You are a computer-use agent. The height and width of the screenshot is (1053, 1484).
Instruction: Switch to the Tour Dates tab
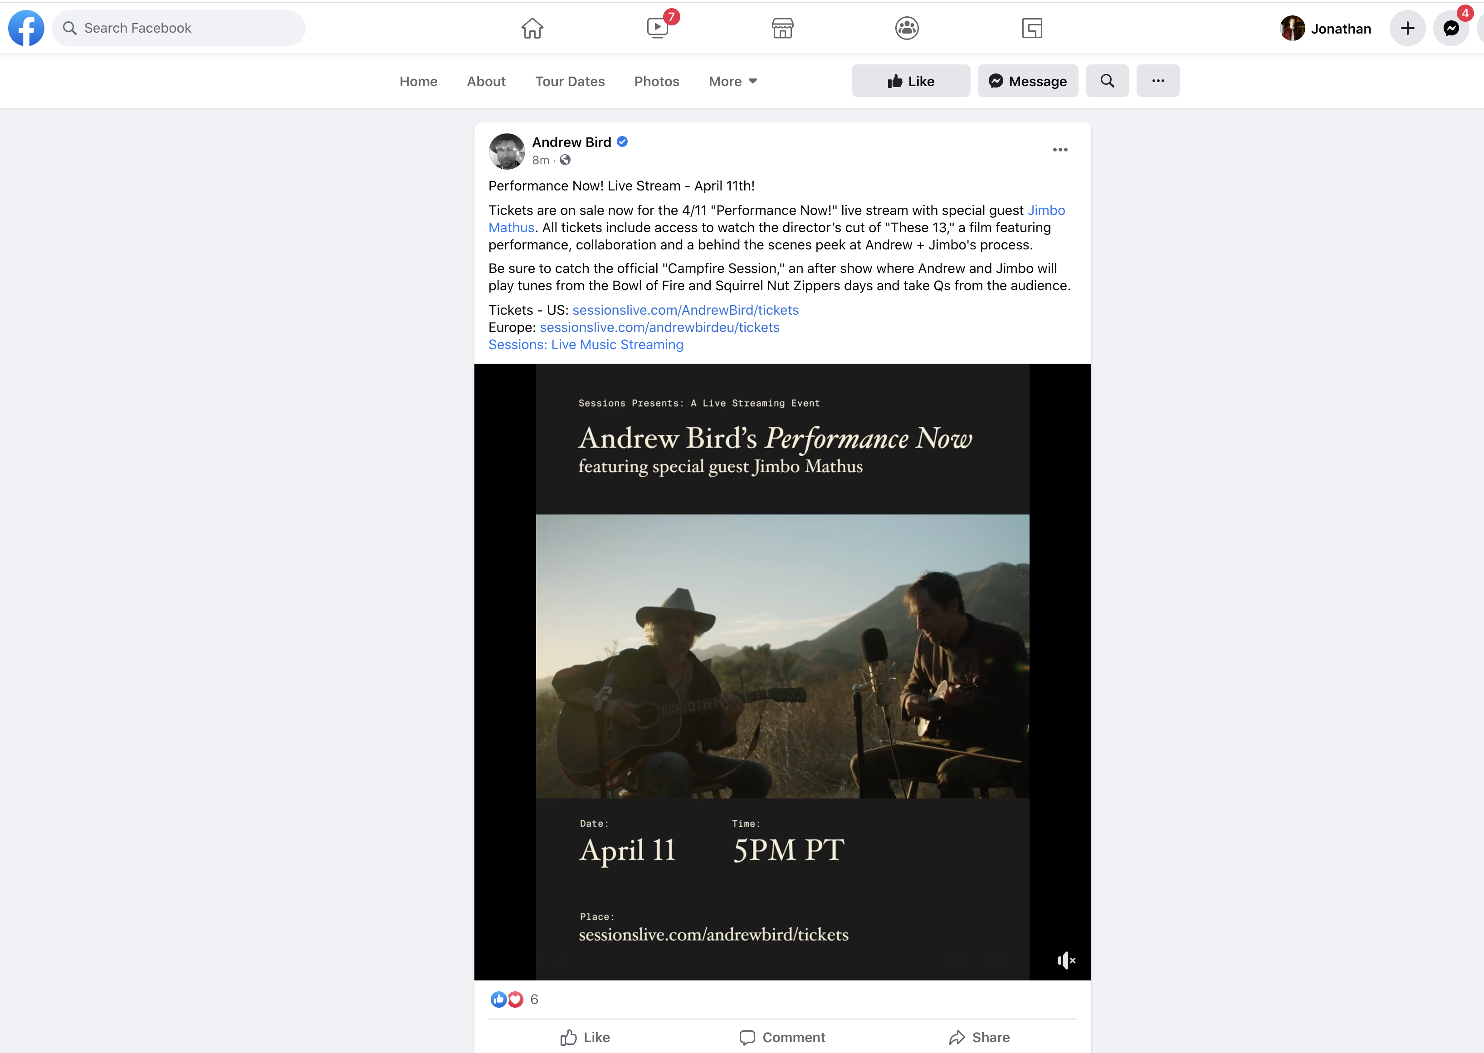[569, 81]
